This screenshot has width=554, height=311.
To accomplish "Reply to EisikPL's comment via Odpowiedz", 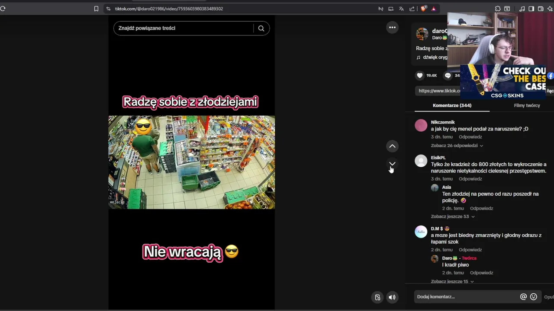I will (470, 179).
